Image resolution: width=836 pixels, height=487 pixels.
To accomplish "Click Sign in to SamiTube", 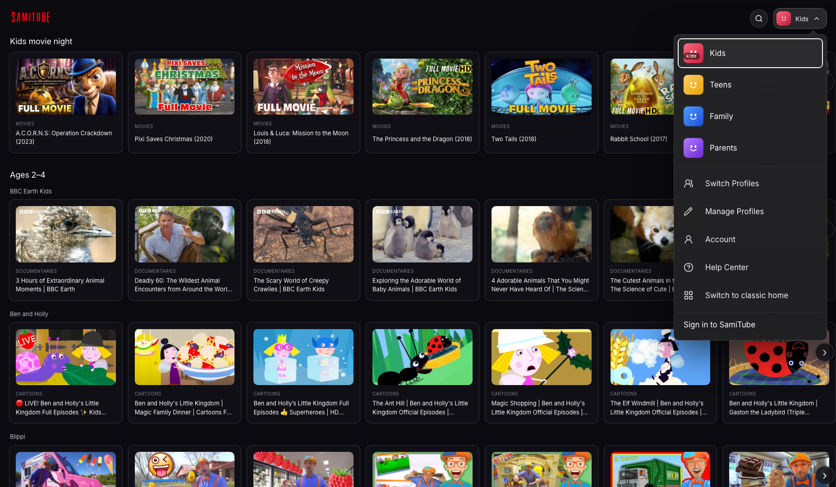I will pyautogui.click(x=719, y=325).
